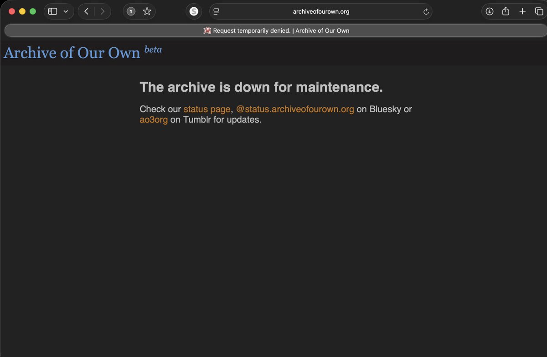Viewport: 547px width, 357px height.
Task: Open the page menu icon in address bar
Action: (217, 11)
